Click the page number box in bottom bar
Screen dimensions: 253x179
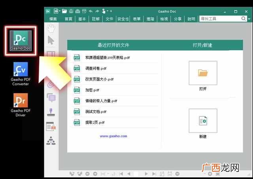(x=136, y=174)
